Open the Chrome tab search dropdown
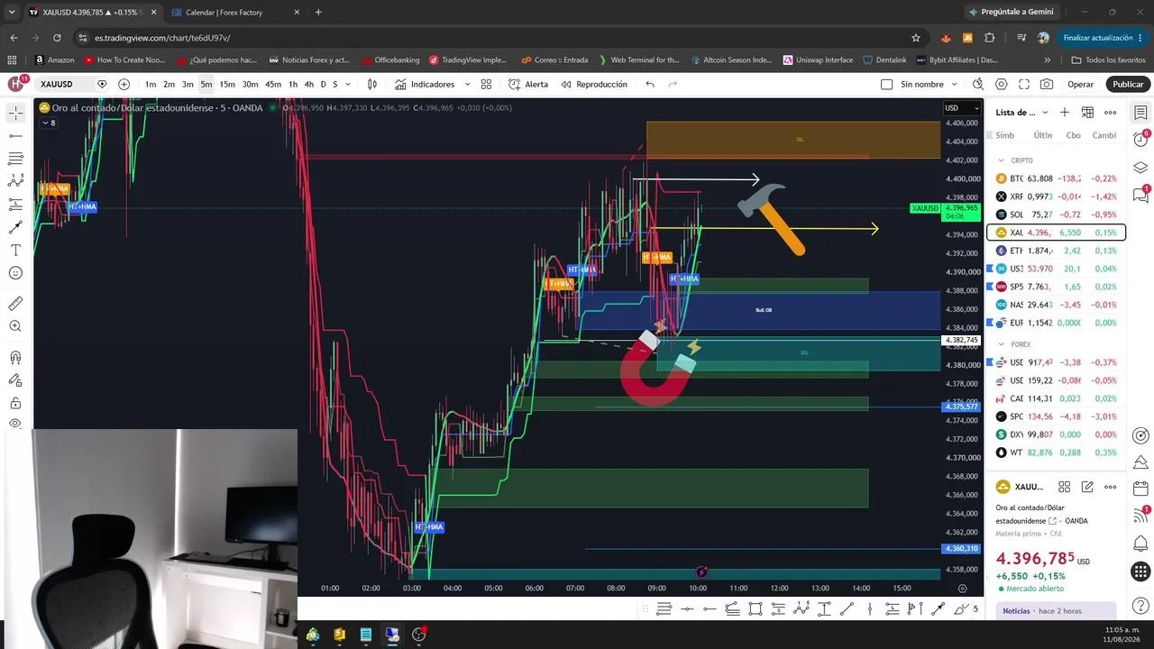The height and width of the screenshot is (649, 1154). [x=12, y=13]
